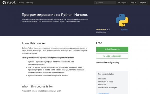Click the Free price label

(x=99, y=43)
